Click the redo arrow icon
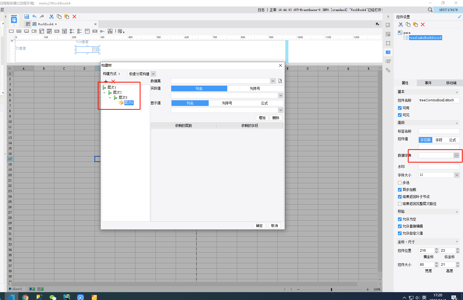The image size is (463, 300). (42, 17)
